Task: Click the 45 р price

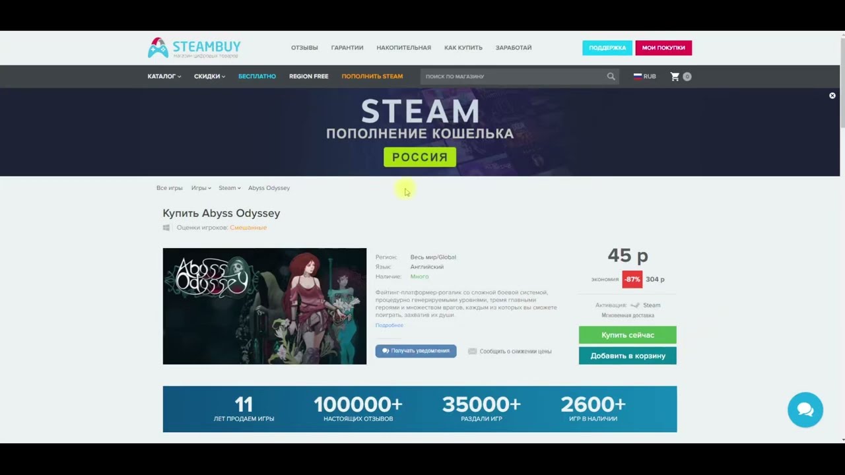Action: pyautogui.click(x=628, y=255)
